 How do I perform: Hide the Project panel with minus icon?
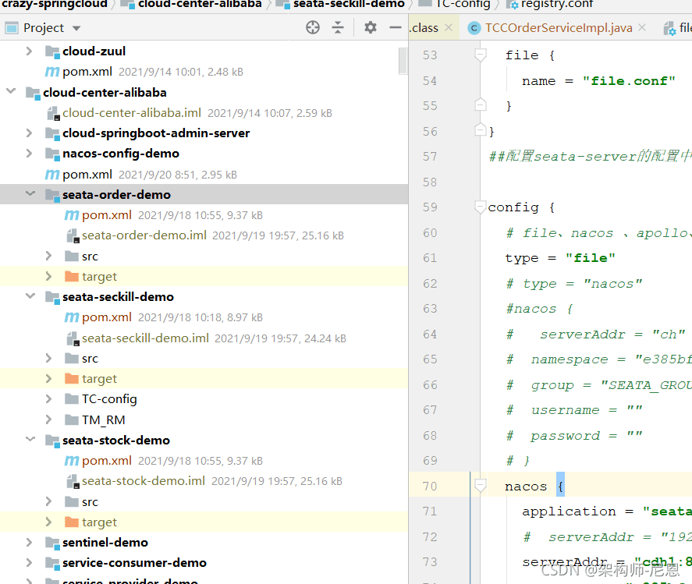[x=396, y=27]
